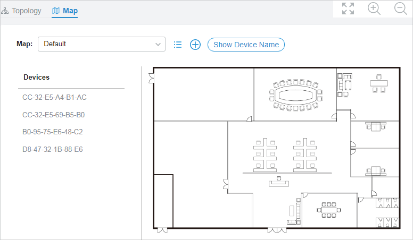
Task: Zoom out with the magnifier minus icon
Action: tap(401, 8)
